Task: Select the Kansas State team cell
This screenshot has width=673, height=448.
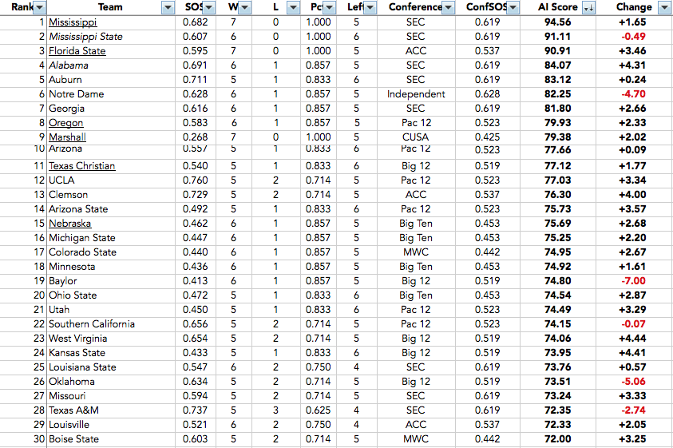Action: point(111,353)
